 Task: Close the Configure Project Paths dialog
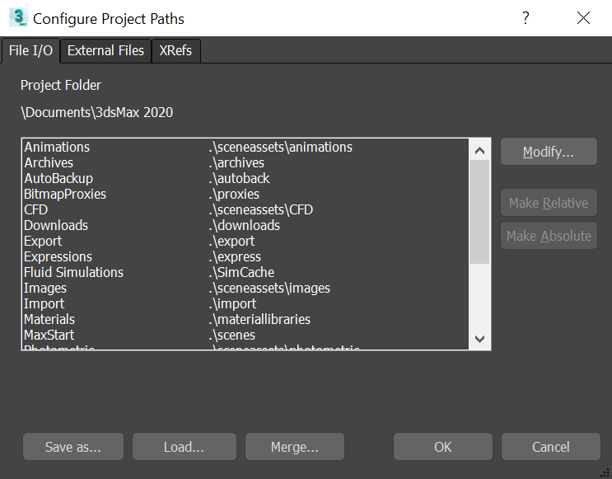pos(583,18)
